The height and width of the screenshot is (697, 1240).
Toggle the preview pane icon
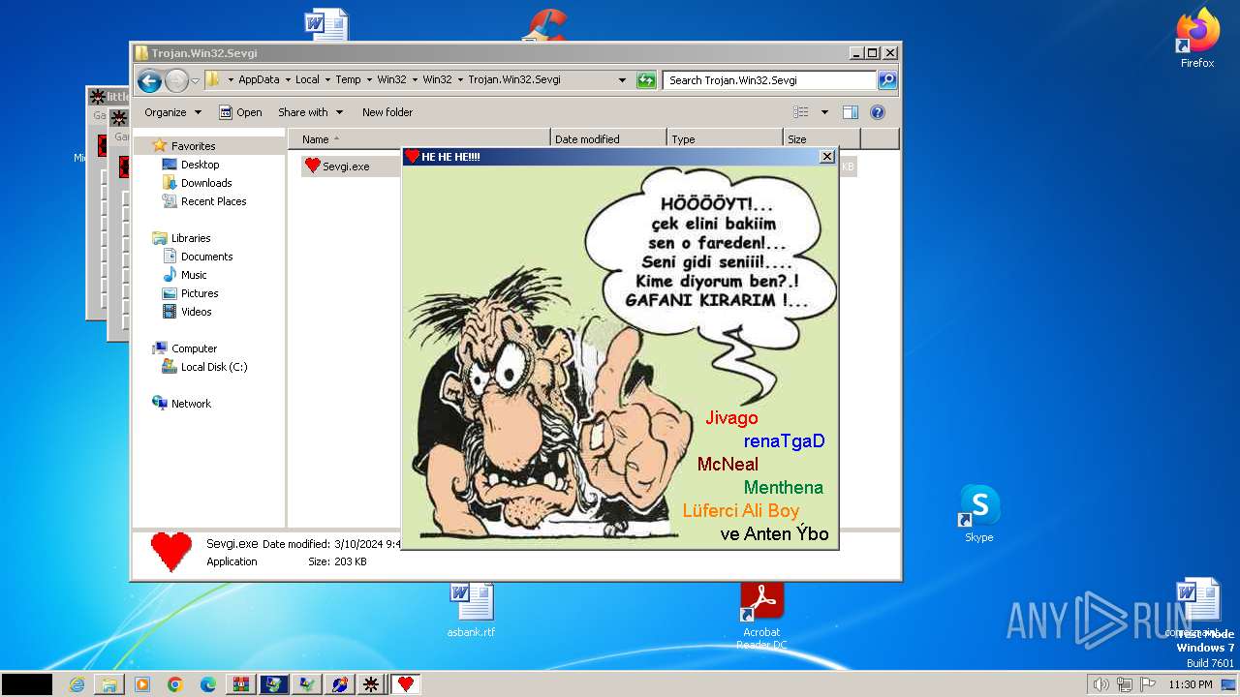point(850,112)
